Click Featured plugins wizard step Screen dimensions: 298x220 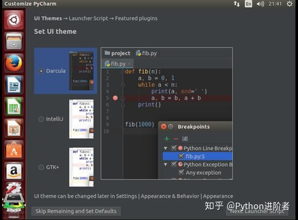[x=136, y=18]
